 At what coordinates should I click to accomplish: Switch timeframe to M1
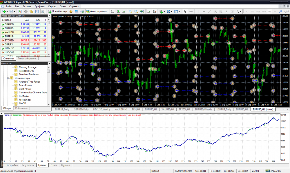(x=247, y=12)
